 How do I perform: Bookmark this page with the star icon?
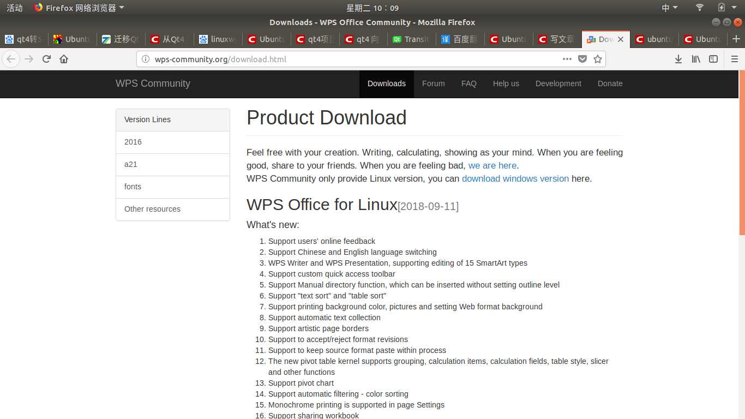click(598, 59)
